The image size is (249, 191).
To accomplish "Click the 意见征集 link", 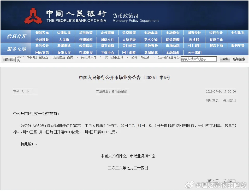I will pyautogui.click(x=151, y=53).
